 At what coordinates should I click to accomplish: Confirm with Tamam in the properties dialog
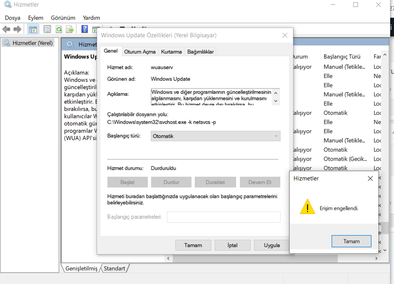coord(193,245)
